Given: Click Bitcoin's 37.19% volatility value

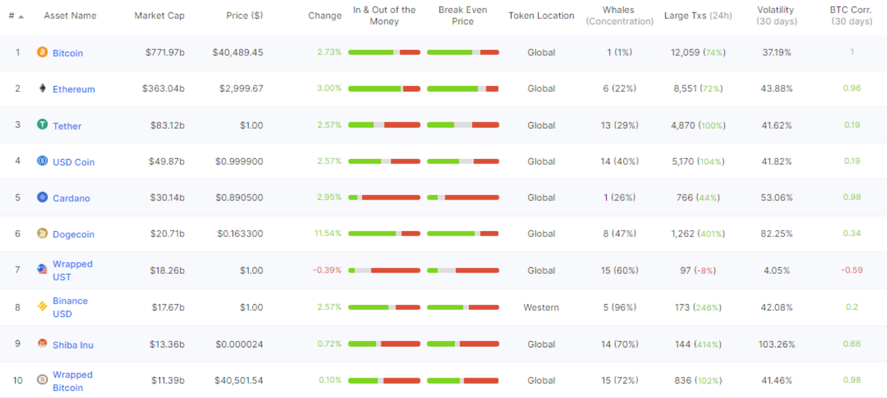Looking at the screenshot, I should coord(777,53).
